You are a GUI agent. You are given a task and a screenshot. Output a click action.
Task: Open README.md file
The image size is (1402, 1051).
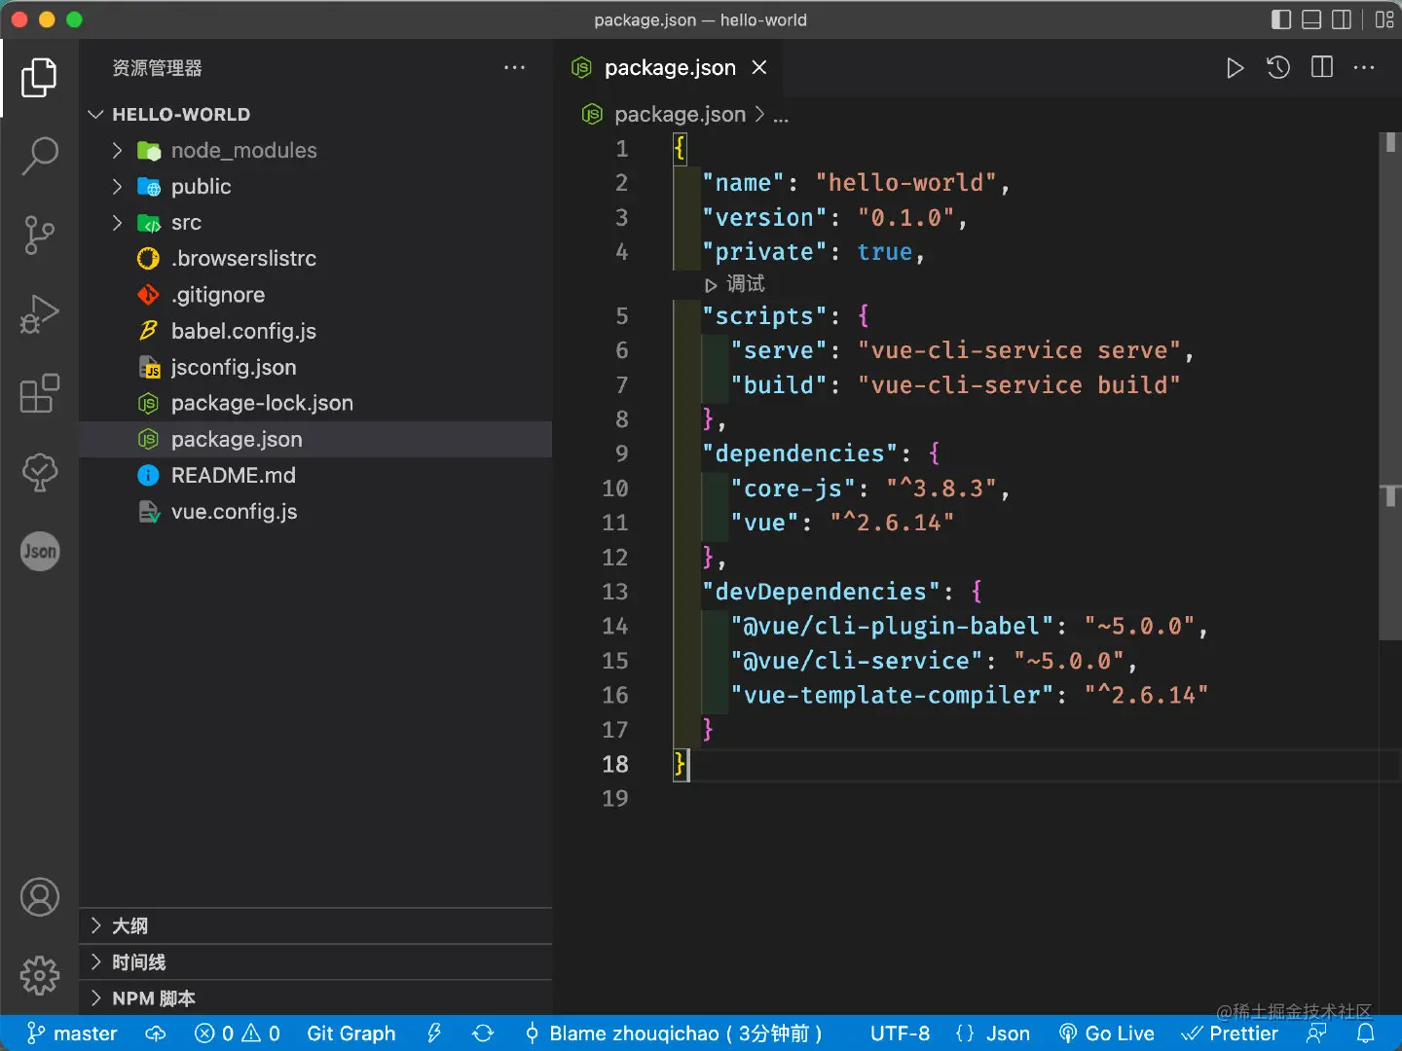click(315, 475)
